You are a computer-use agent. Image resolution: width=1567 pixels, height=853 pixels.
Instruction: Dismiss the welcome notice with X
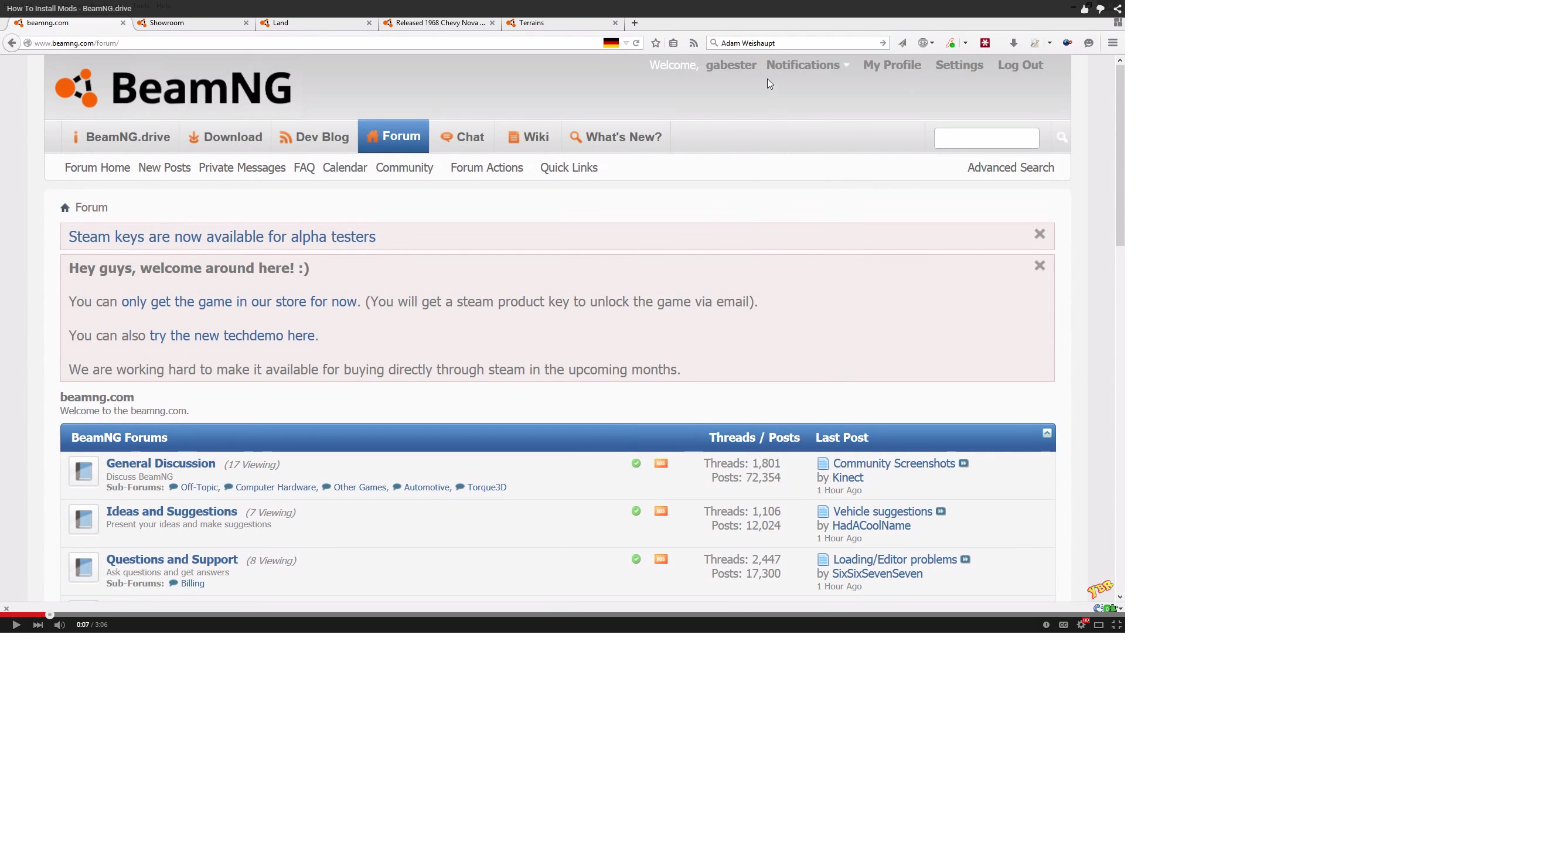pos(1040,266)
